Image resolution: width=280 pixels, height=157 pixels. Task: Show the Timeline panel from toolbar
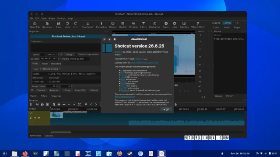133,25
